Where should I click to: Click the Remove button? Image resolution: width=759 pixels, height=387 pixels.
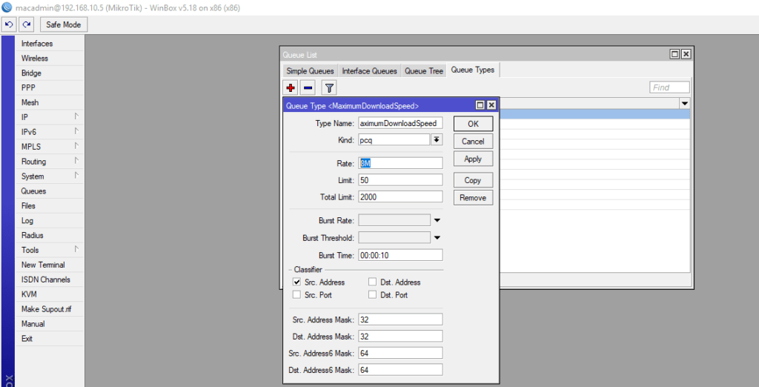coord(473,198)
